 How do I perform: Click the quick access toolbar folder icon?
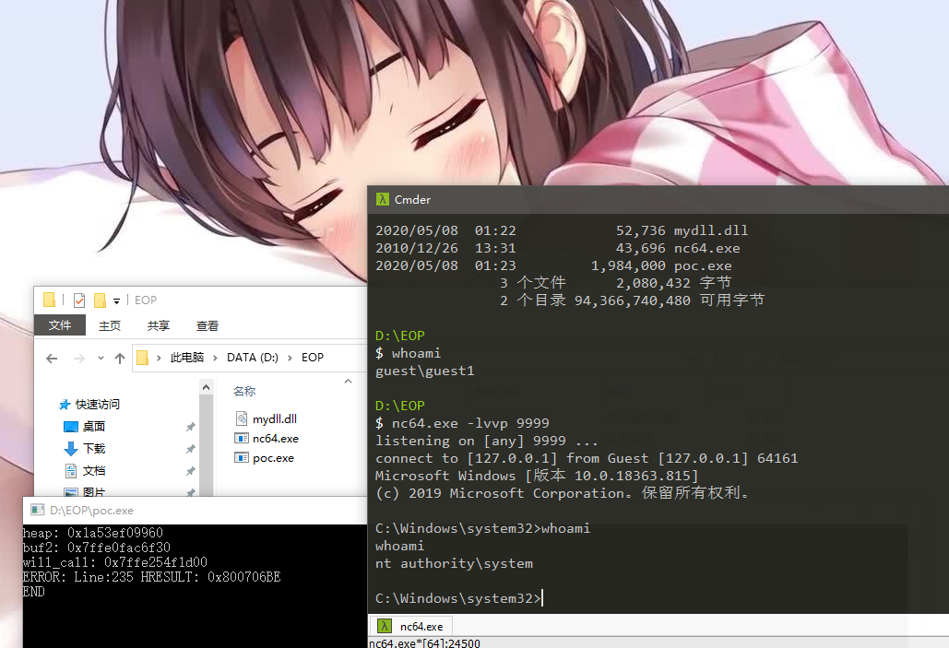[50, 300]
